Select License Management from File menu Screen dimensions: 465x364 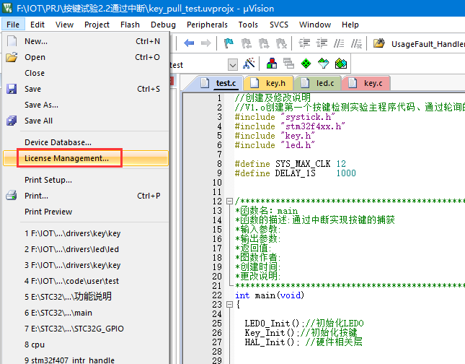tap(67, 158)
